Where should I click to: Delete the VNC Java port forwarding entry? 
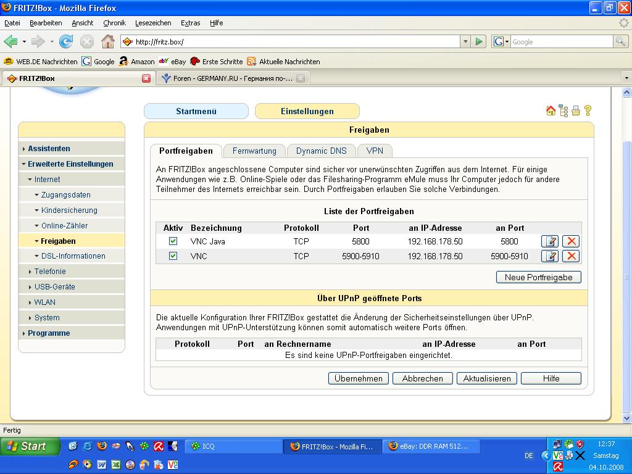click(x=571, y=241)
